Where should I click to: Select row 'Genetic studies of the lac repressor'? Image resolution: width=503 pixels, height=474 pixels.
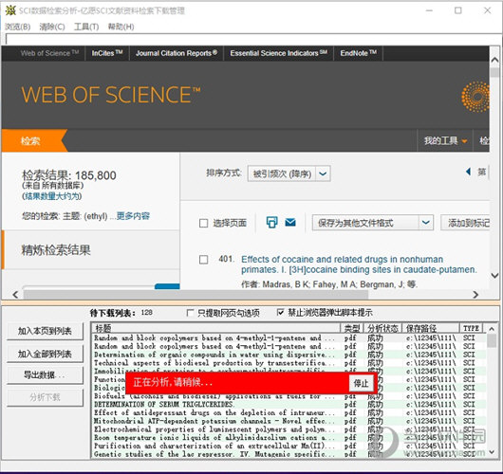[289, 454]
